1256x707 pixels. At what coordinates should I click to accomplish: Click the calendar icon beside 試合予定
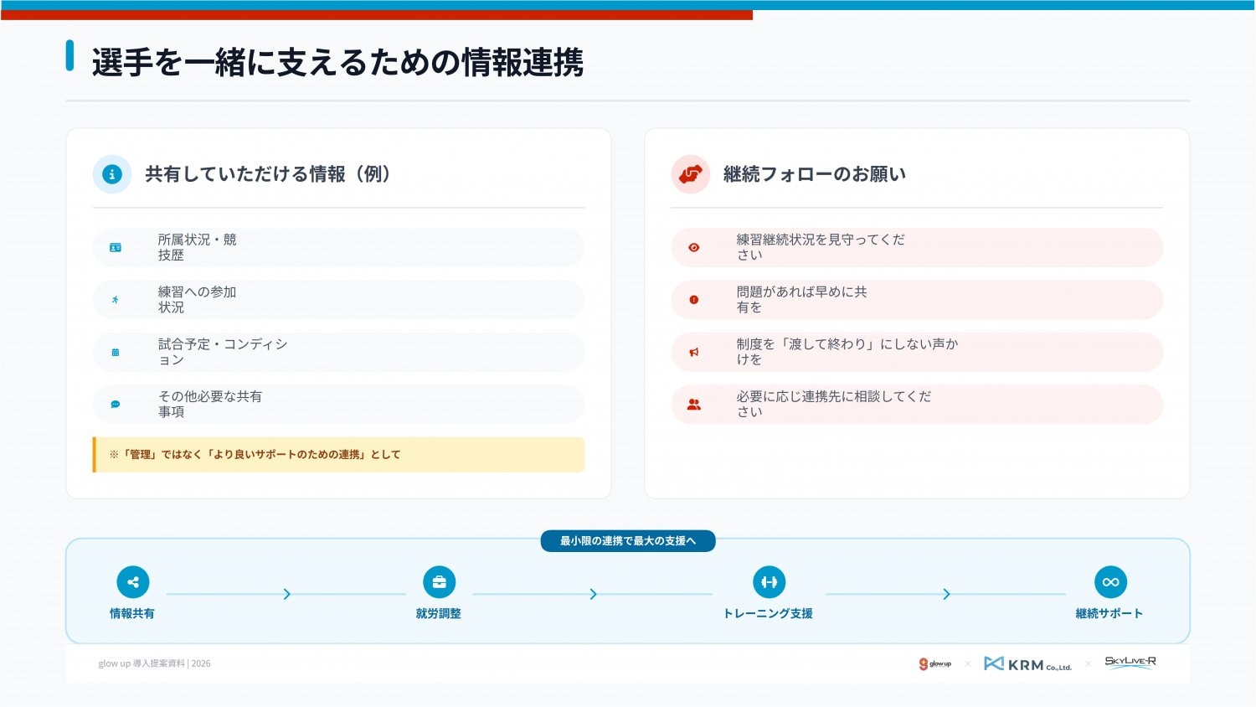pyautogui.click(x=116, y=353)
